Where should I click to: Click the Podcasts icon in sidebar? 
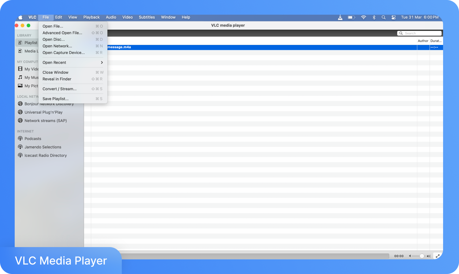pos(20,139)
